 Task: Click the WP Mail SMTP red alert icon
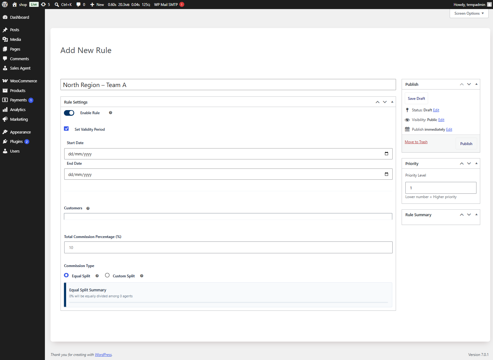click(x=182, y=4)
